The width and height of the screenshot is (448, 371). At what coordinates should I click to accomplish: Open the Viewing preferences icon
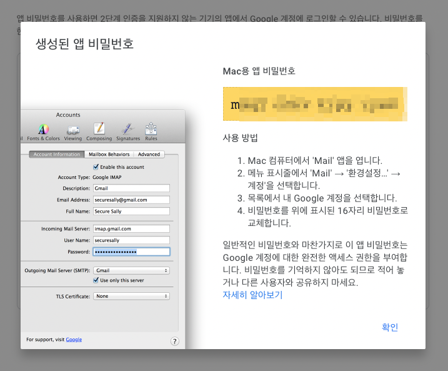pyautogui.click(x=73, y=132)
